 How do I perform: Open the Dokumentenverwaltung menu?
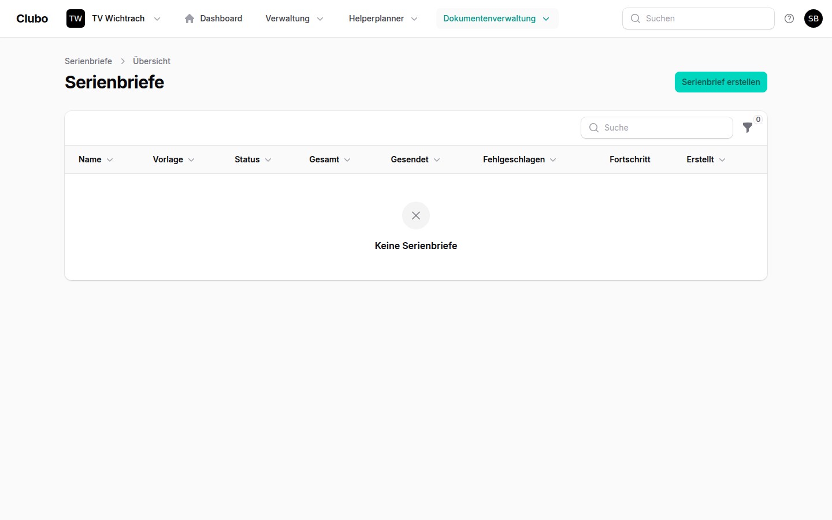pos(496,18)
